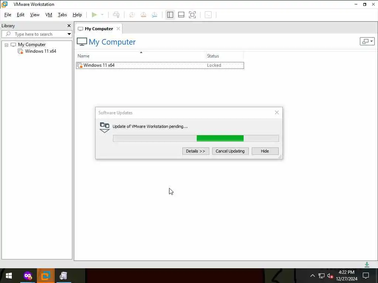The image size is (378, 283).
Task: Open the view options dropdown button
Action: point(367,41)
